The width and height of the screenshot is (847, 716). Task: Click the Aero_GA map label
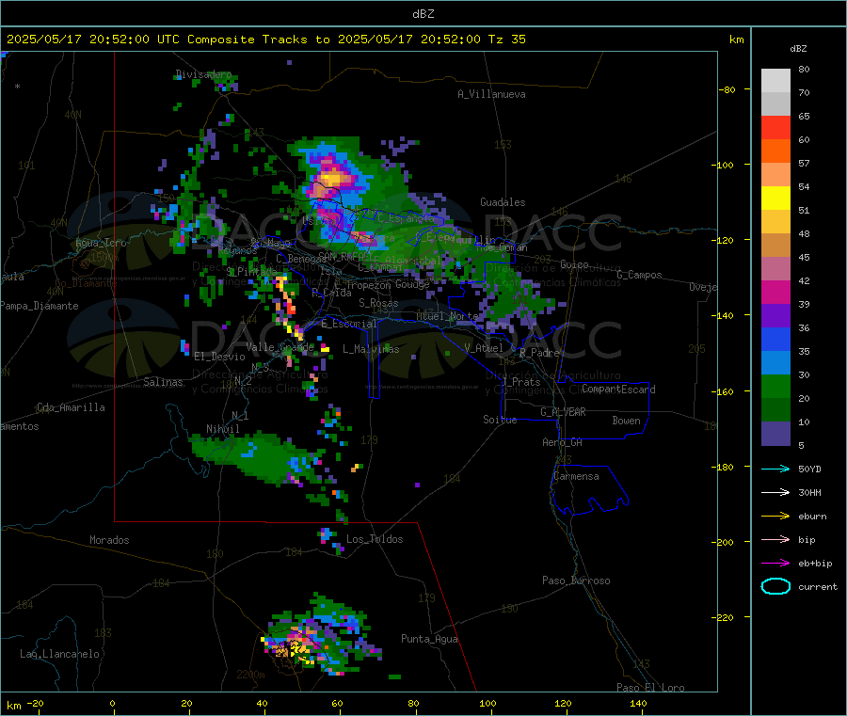click(x=563, y=443)
